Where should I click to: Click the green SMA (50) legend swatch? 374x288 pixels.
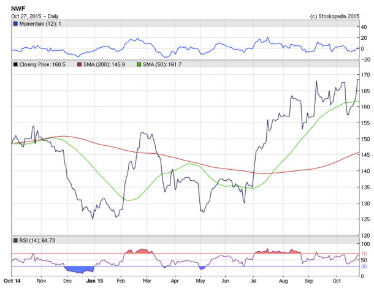pos(139,64)
